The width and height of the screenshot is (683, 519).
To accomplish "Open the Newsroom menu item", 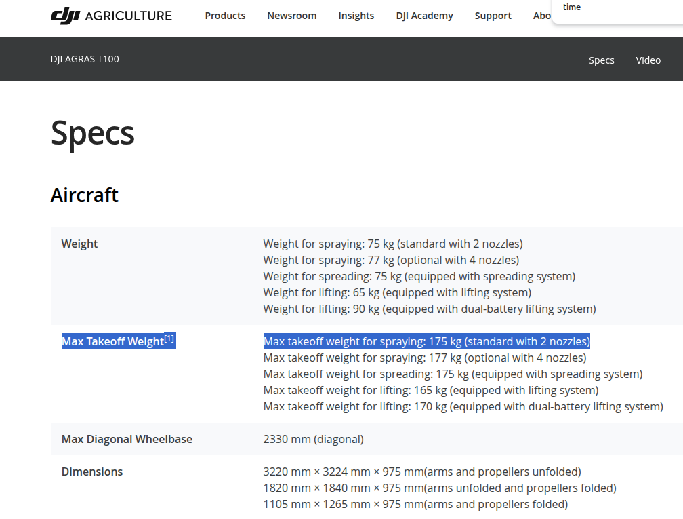I will tap(292, 16).
